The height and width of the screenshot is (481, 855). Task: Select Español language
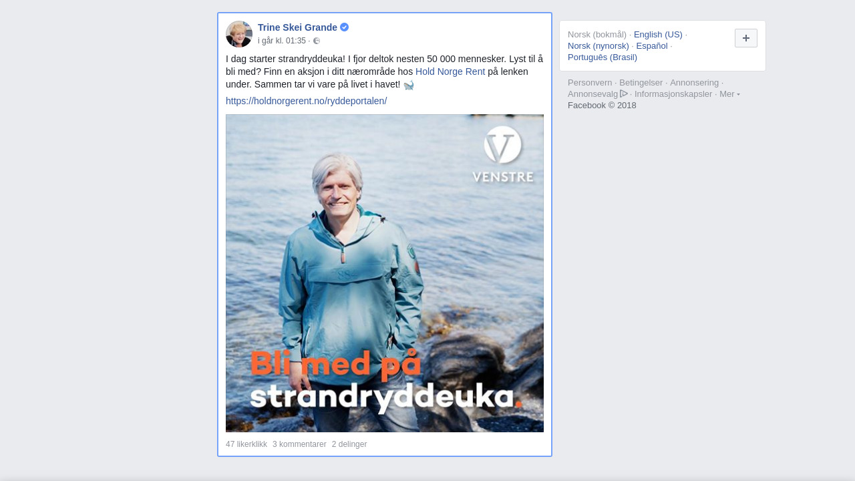(652, 45)
